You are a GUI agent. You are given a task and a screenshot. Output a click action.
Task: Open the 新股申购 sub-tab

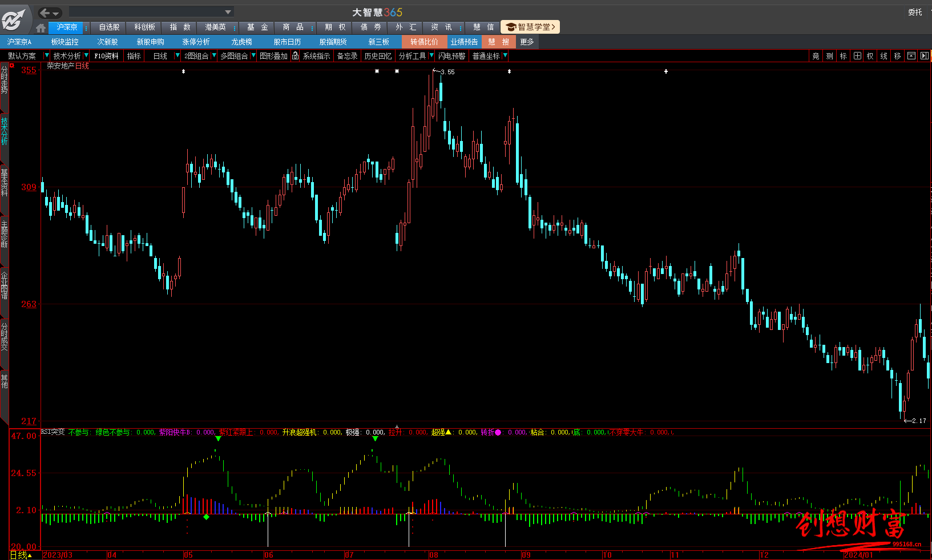[150, 42]
